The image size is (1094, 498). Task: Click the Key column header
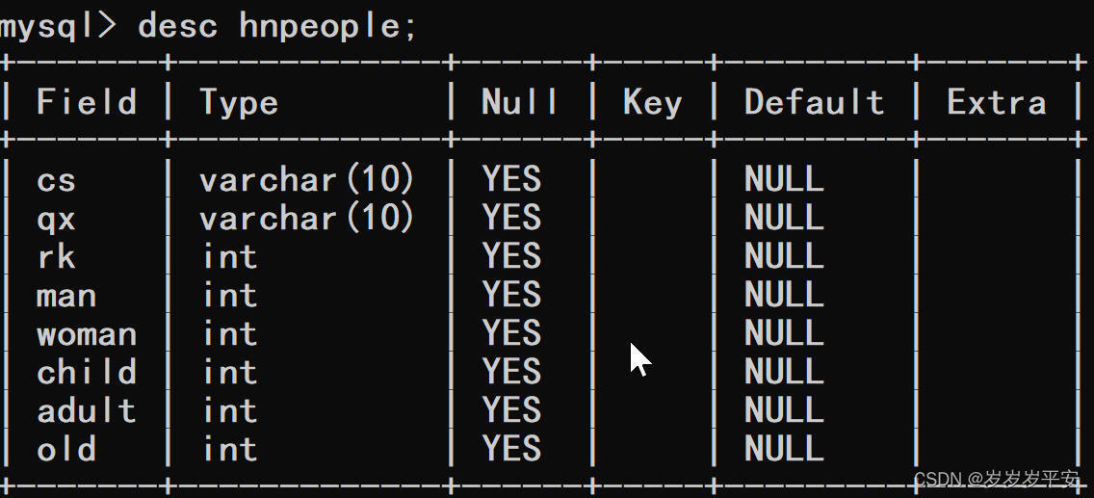[652, 104]
